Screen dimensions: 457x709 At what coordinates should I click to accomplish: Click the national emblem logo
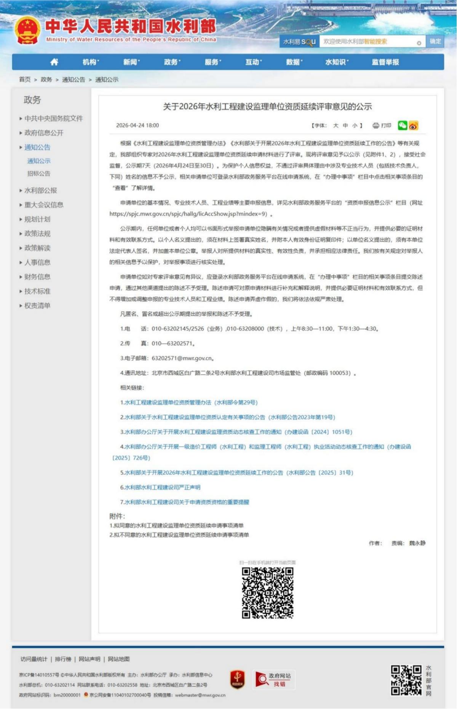(27, 30)
